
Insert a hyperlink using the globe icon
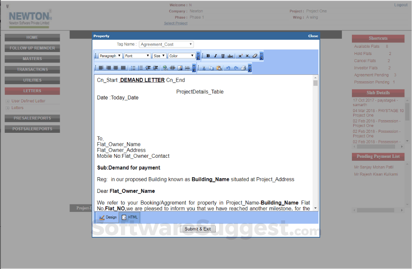click(x=165, y=68)
